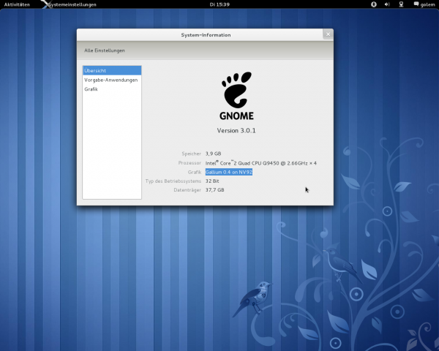Click the Intel Core 2 Quad processor value

[x=261, y=163]
